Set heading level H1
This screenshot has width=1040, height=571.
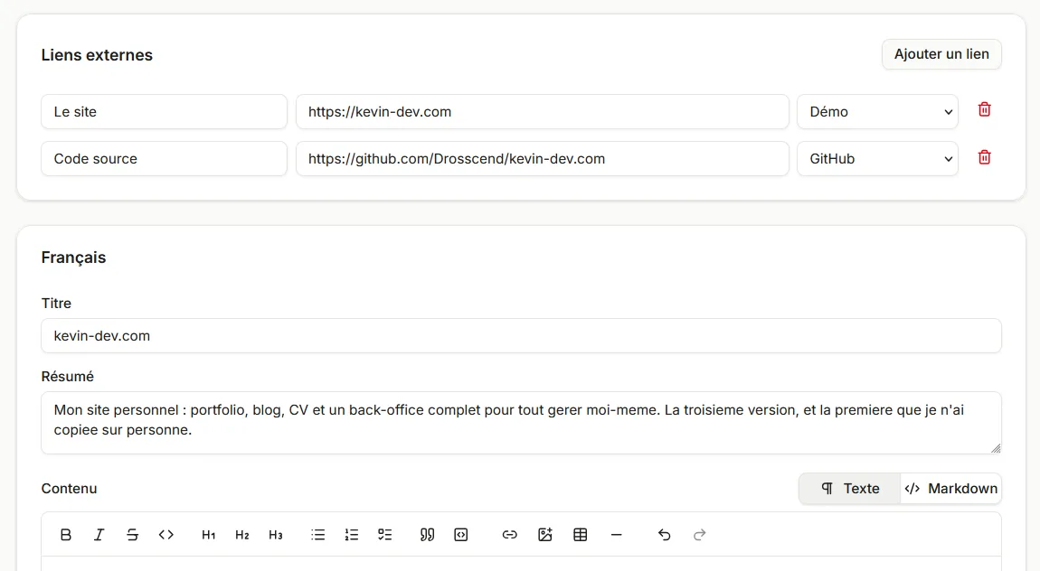[x=208, y=535]
